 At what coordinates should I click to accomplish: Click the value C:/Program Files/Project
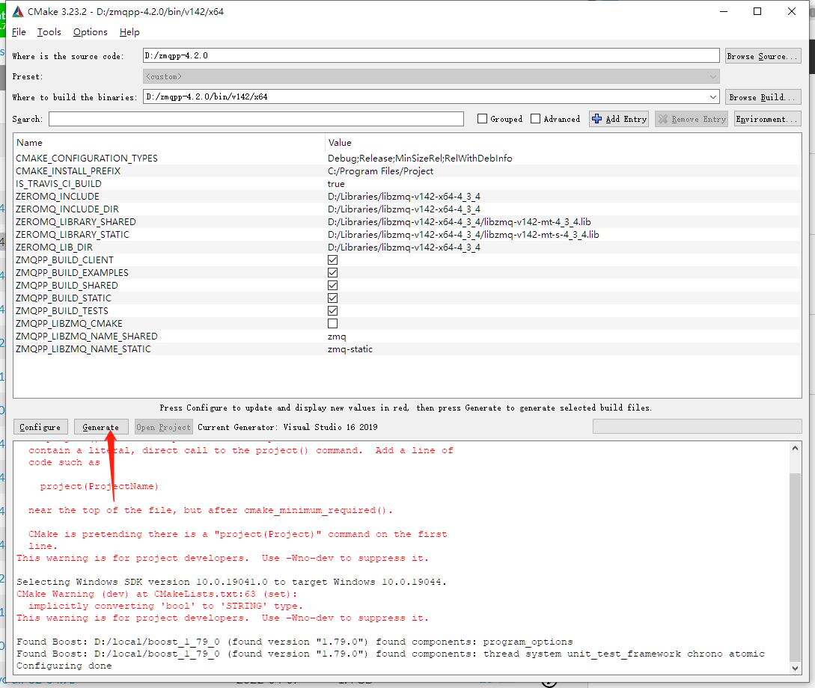pyautogui.click(x=380, y=171)
